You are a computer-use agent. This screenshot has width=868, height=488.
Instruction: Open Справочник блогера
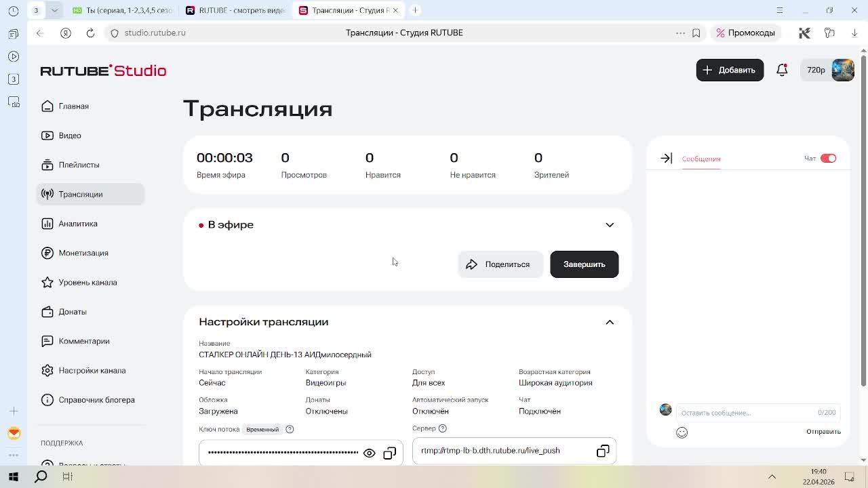(90, 400)
